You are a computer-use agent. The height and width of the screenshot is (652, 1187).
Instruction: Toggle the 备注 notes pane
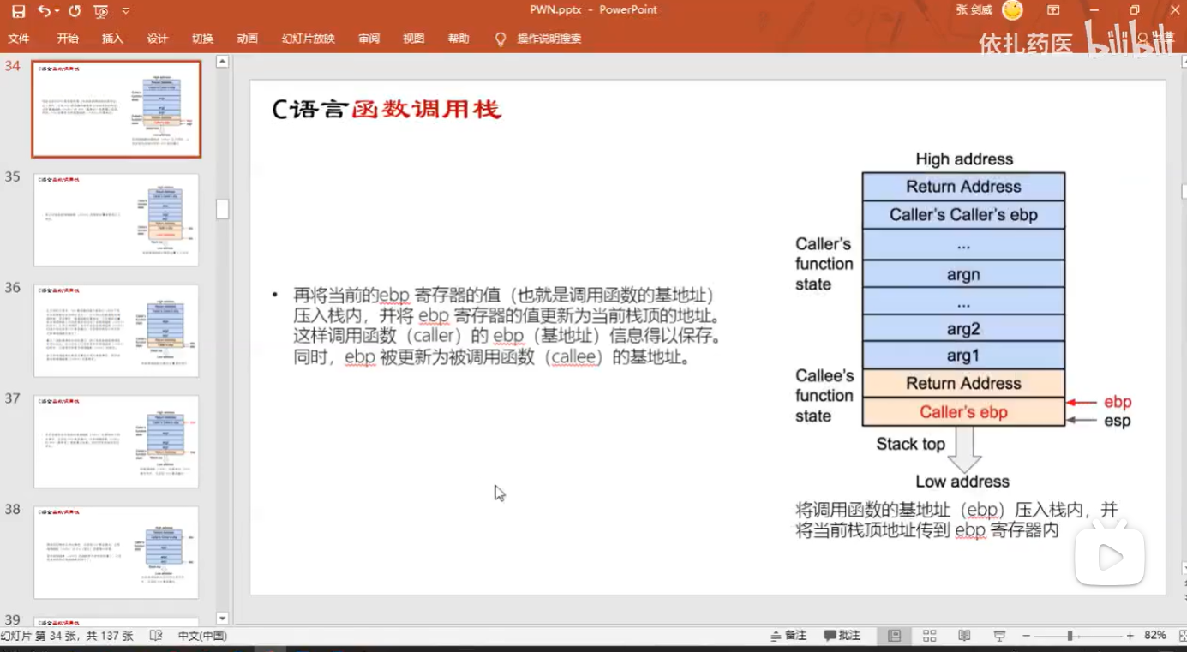click(789, 636)
